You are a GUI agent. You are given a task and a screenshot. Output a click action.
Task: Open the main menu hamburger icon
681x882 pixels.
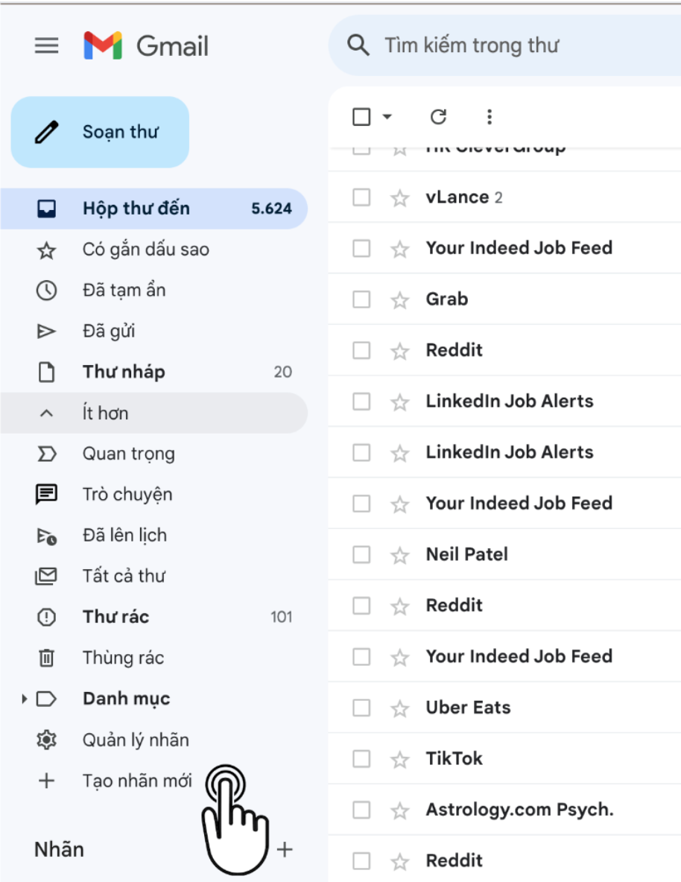[x=46, y=45]
